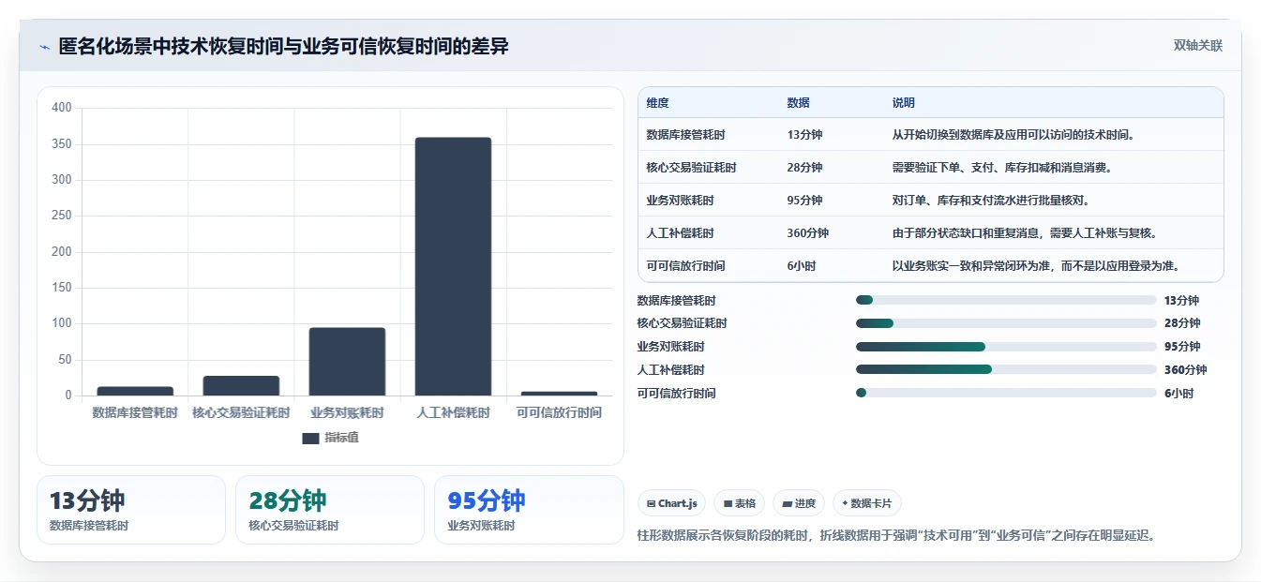Click the 人工补偿耗时 x-axis label on chart
Image resolution: width=1261 pixels, height=582 pixels.
(x=453, y=412)
